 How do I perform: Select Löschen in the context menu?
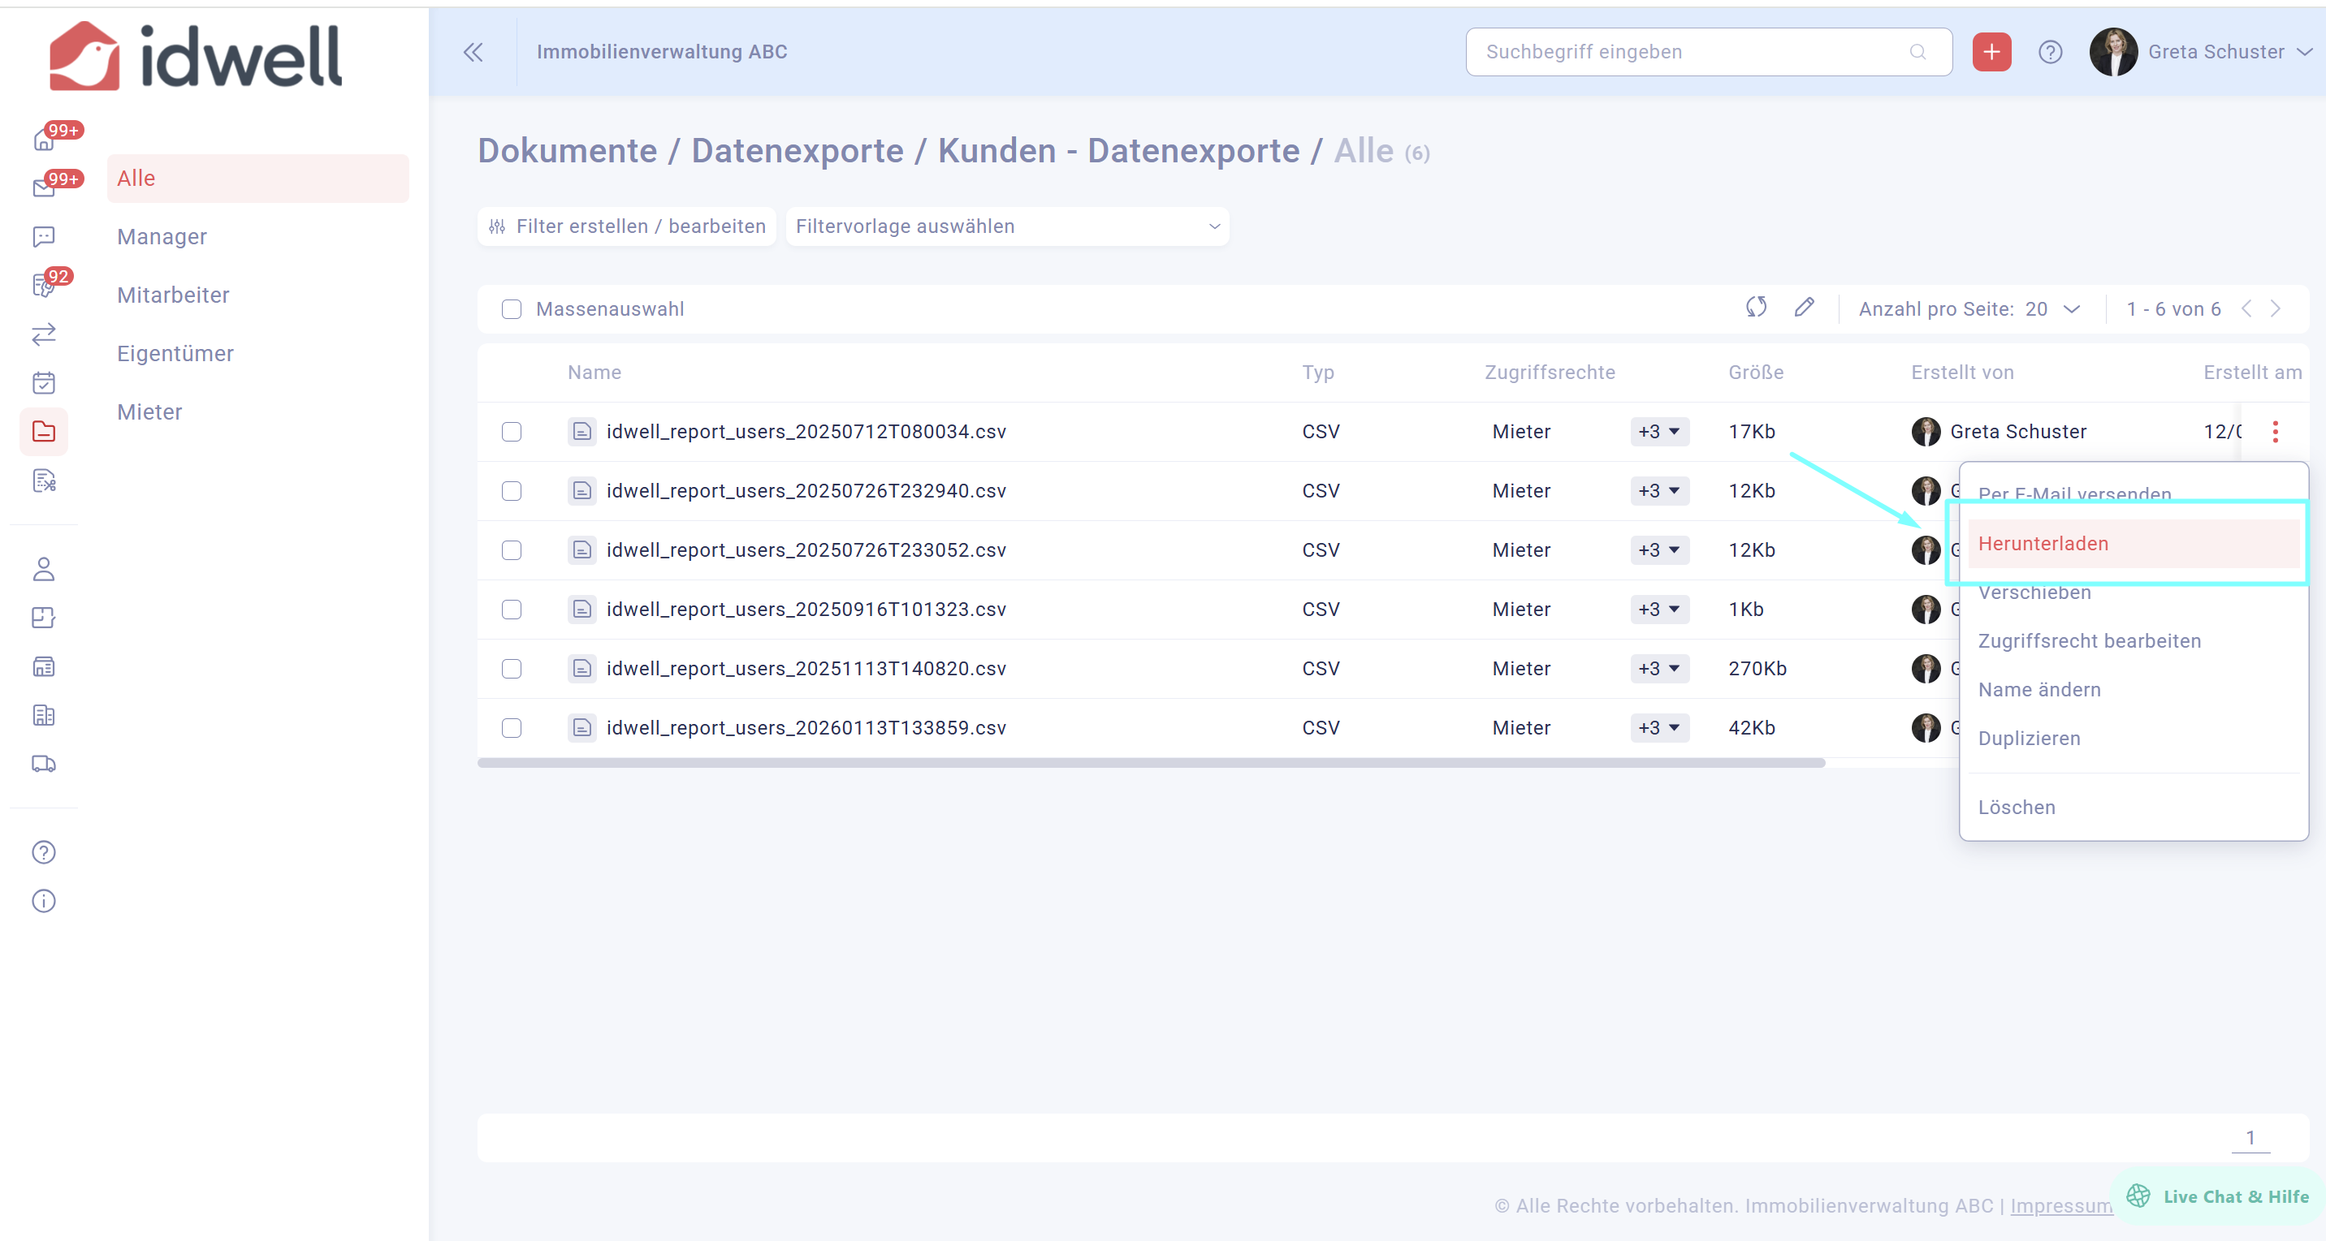point(2017,807)
